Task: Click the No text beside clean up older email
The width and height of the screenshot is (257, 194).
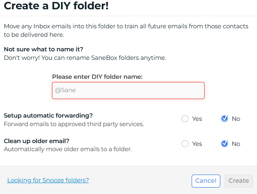Action: [236, 144]
